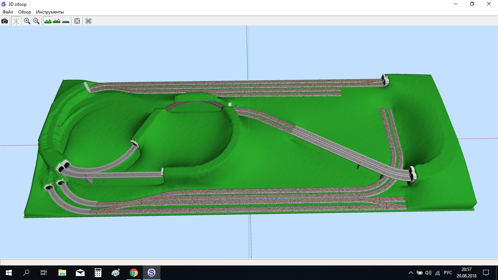The width and height of the screenshot is (498, 280).
Task: Expand the hidden system tray icons
Action: (411, 273)
